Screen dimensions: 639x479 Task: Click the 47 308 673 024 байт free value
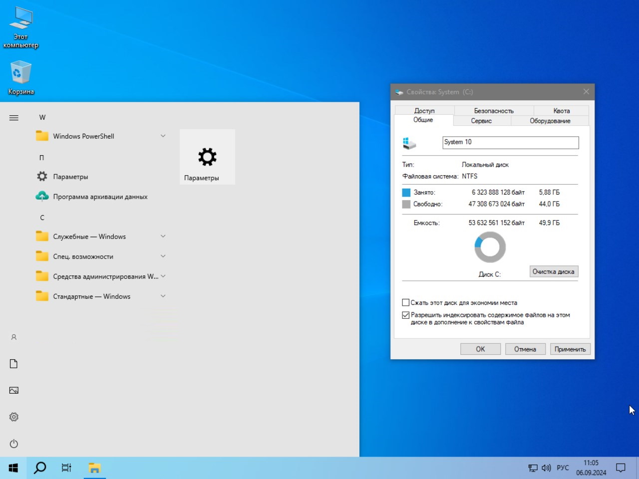click(x=497, y=204)
